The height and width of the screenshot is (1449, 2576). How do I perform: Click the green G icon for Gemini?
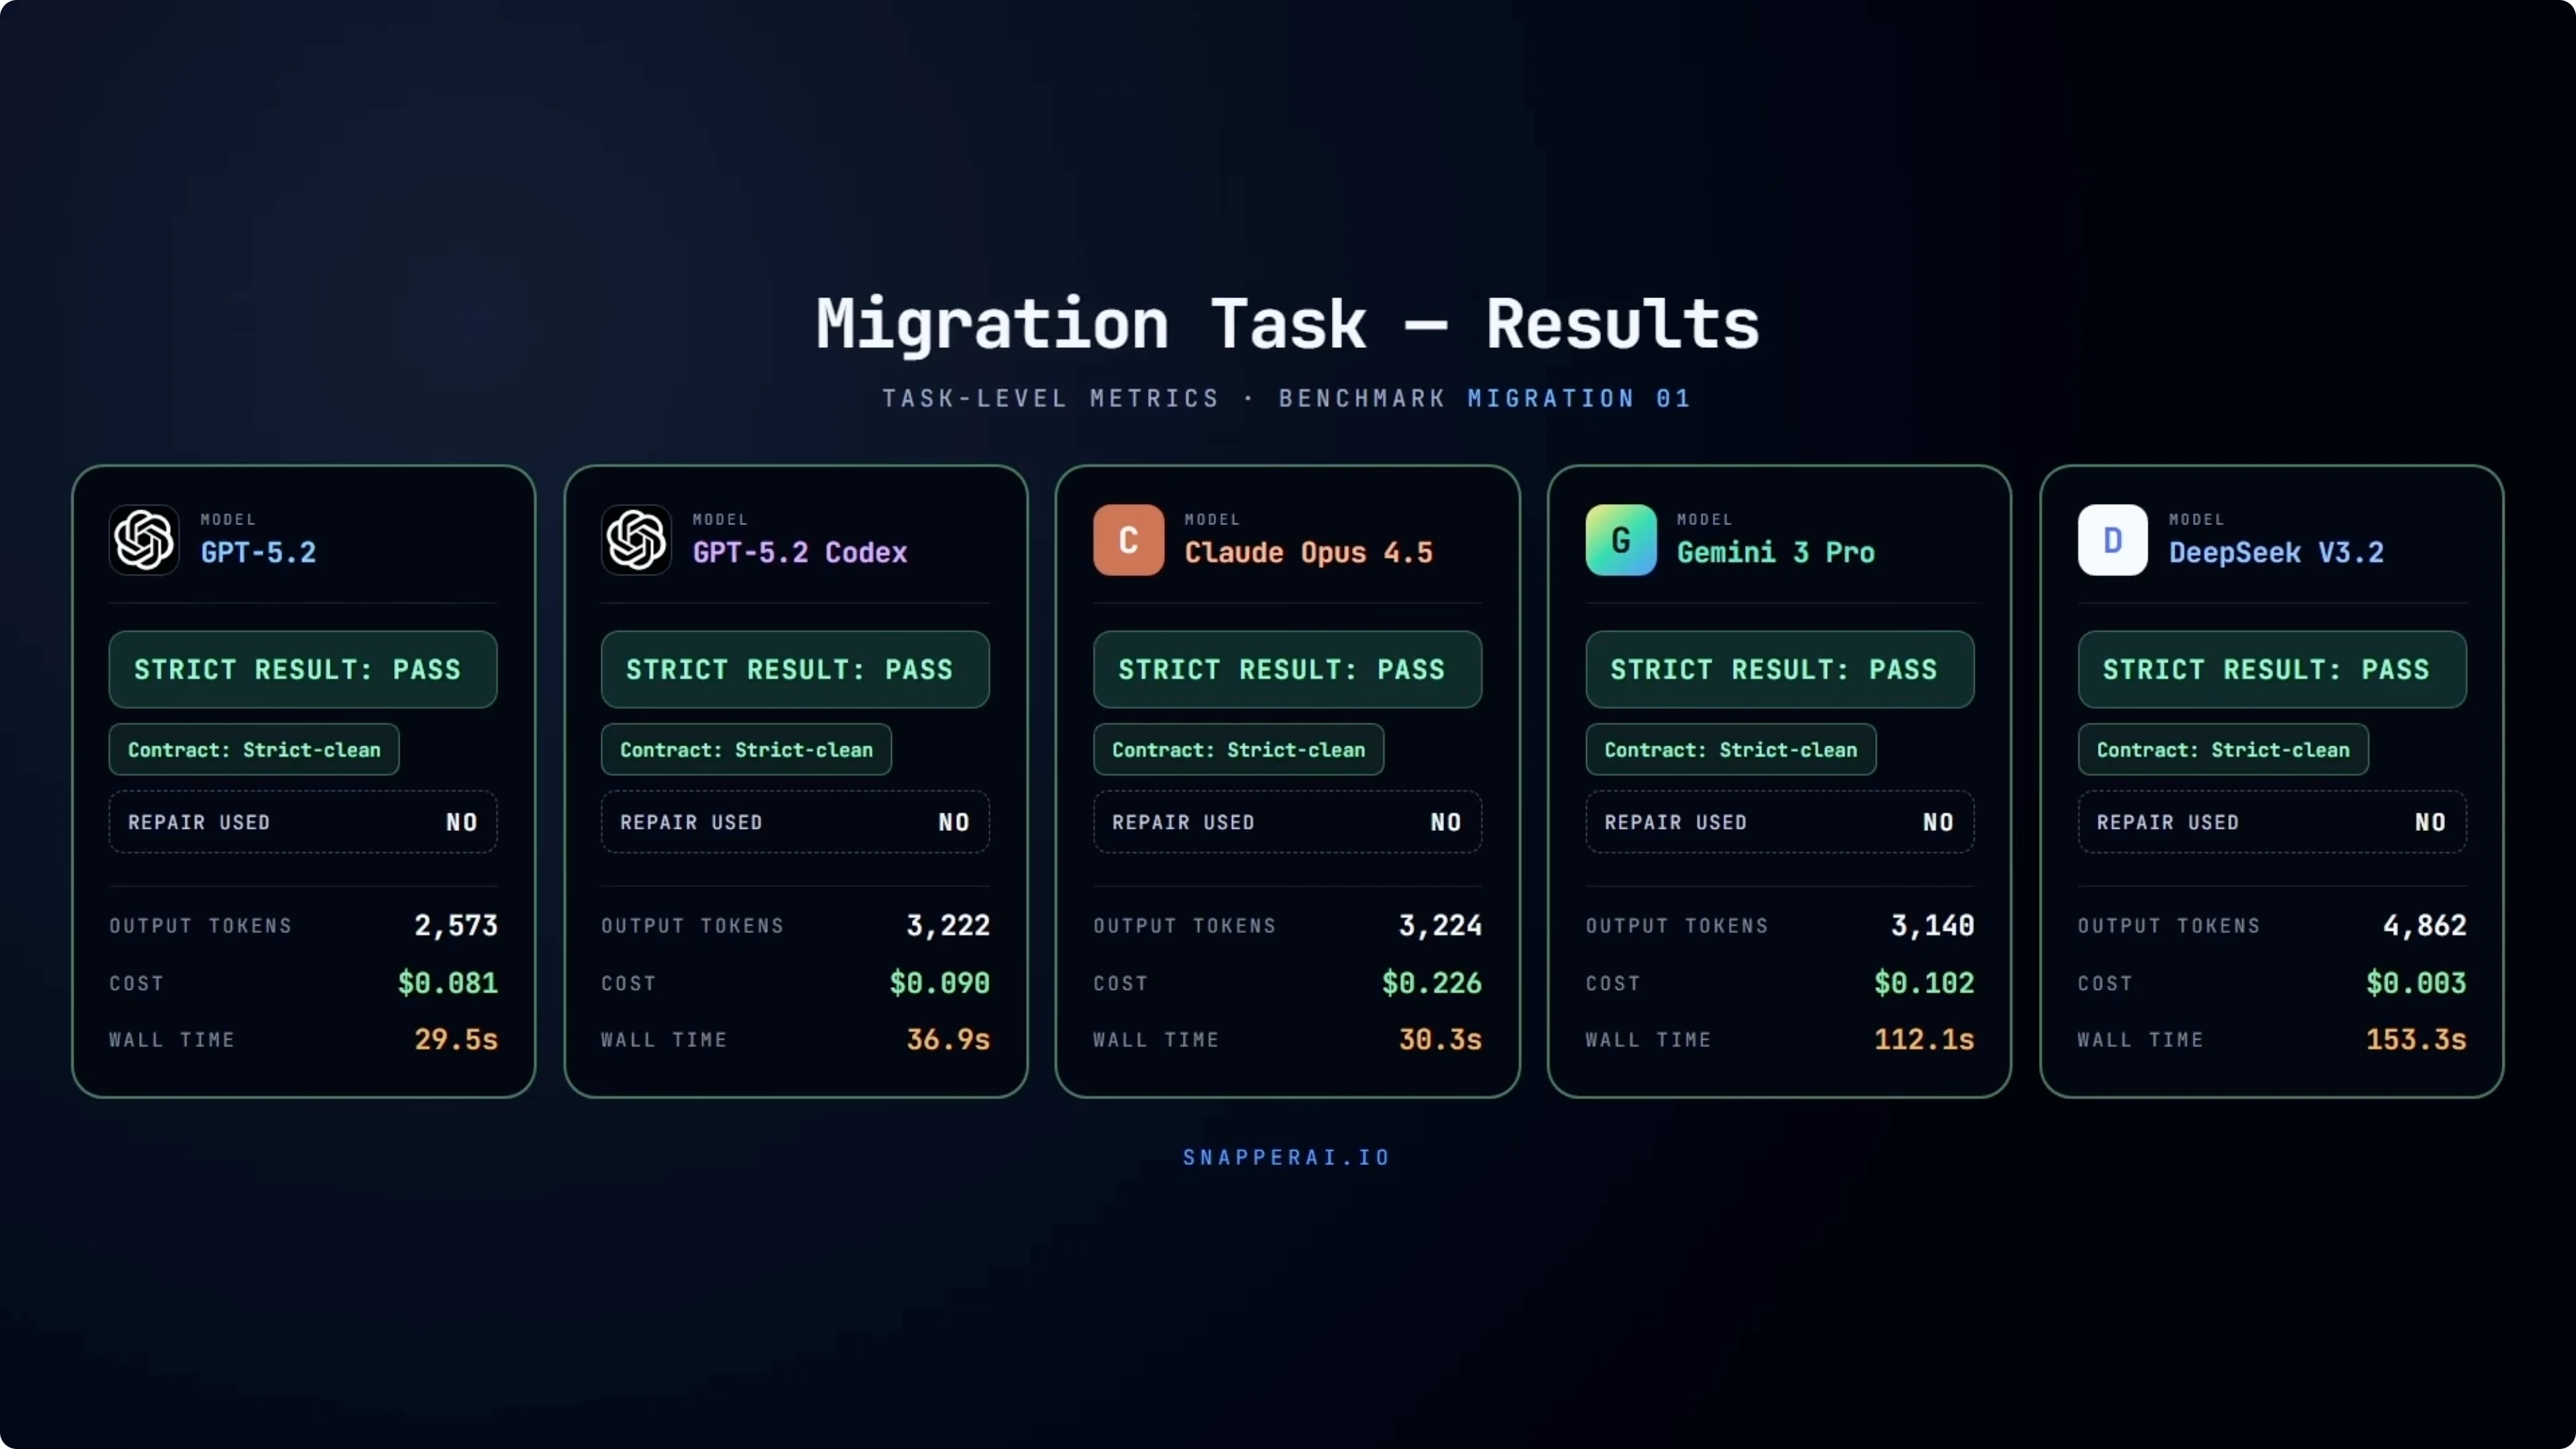point(1620,540)
